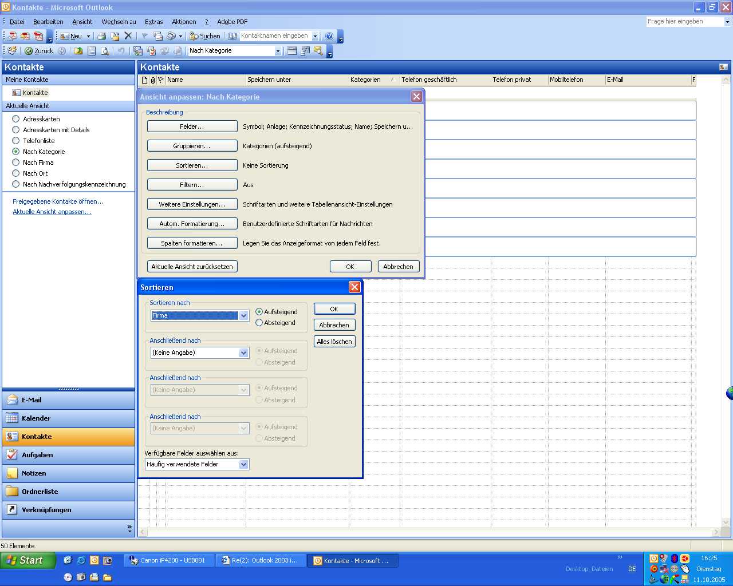Screen dimensions: 733x586
Task: Click the Felder... button
Action: (192, 126)
